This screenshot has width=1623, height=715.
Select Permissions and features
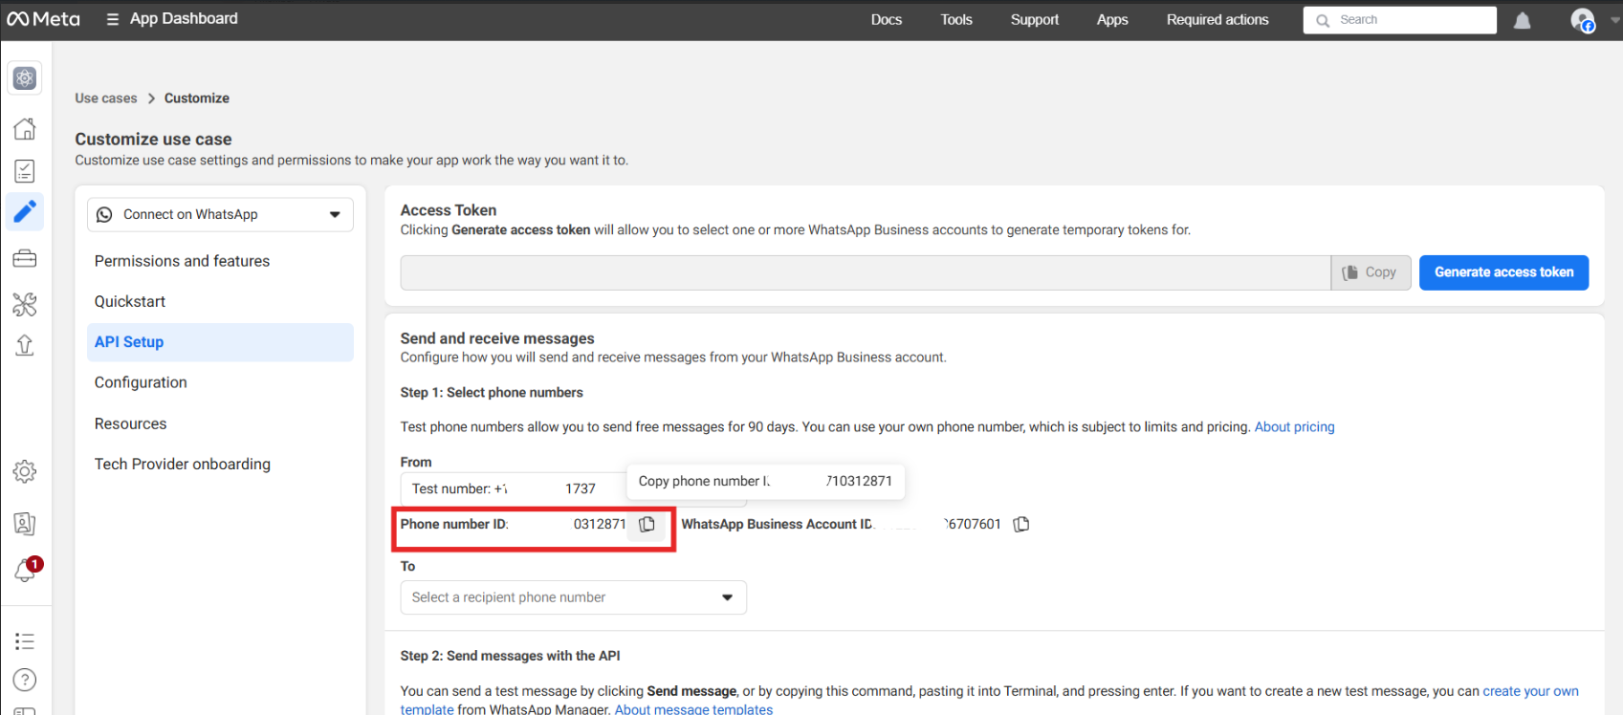click(182, 261)
